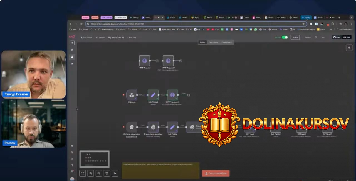Screen dimensions: 356x181
Task: Open the add node panel plus button
Action: point(349,48)
